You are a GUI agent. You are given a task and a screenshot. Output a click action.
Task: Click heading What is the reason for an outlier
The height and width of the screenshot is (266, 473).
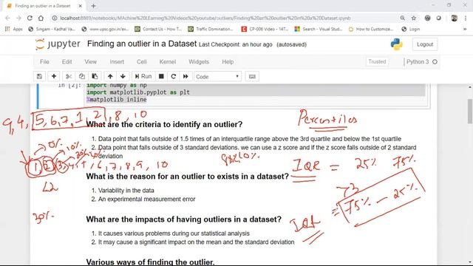click(x=187, y=176)
